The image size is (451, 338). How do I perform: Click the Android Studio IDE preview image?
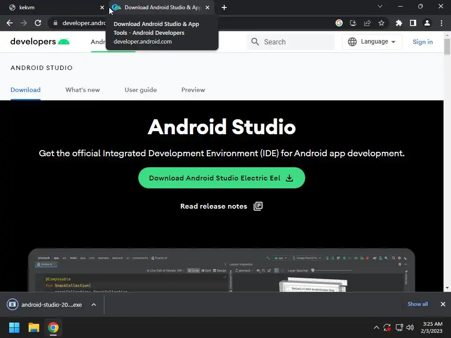pyautogui.click(x=222, y=270)
